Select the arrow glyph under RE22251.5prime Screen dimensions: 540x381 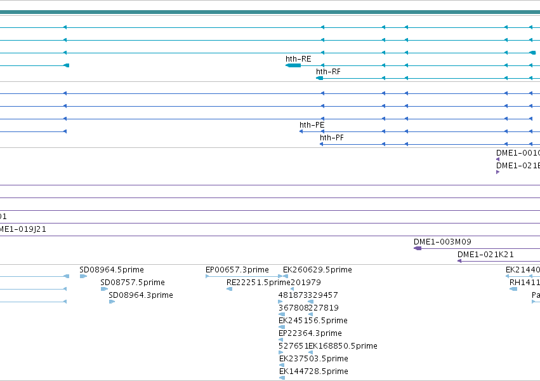pos(229,289)
